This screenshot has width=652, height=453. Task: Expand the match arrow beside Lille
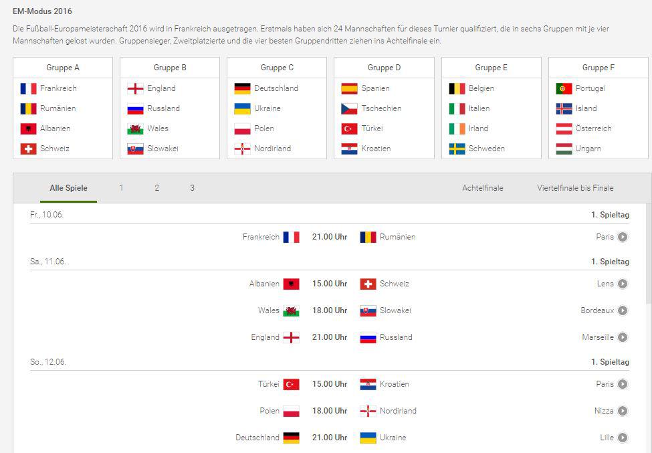pos(623,438)
